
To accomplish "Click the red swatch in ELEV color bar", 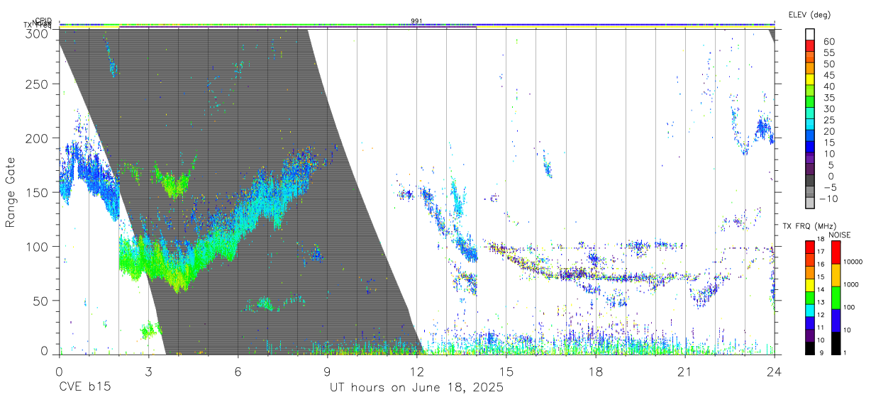I will 810,45.
